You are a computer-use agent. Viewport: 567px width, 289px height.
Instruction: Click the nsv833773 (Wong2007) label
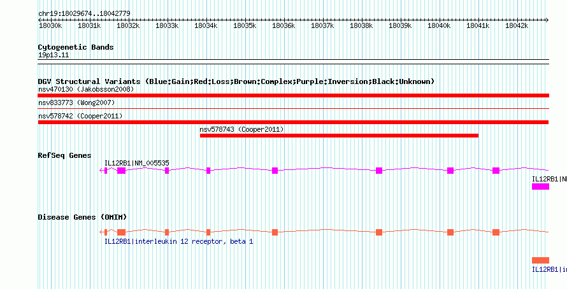(76, 103)
